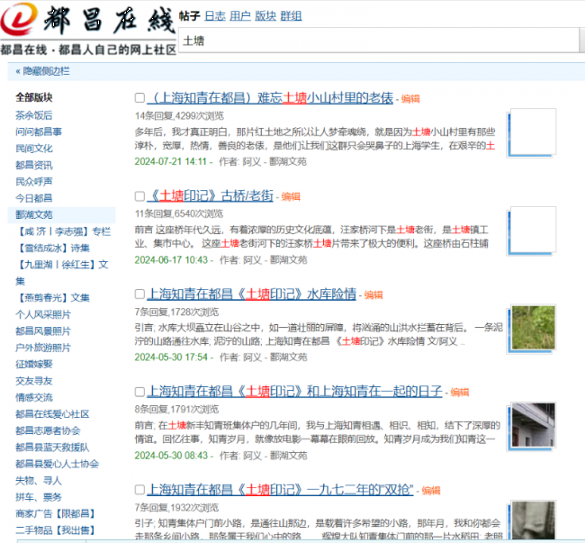Image resolution: width=585 pixels, height=543 pixels.
Task: Open 【雪结成冰】诗集 board
Action: (x=52, y=248)
